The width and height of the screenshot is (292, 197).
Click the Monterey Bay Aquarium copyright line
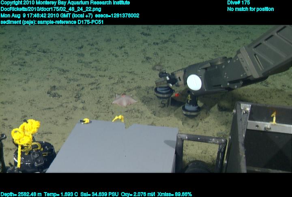[65, 3]
